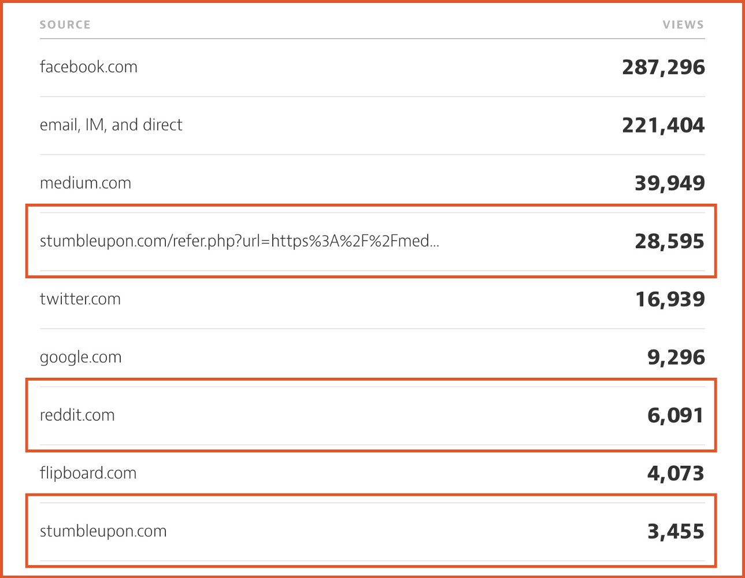The height and width of the screenshot is (578, 745).
Task: Click the 3,455 views count
Action: (676, 532)
